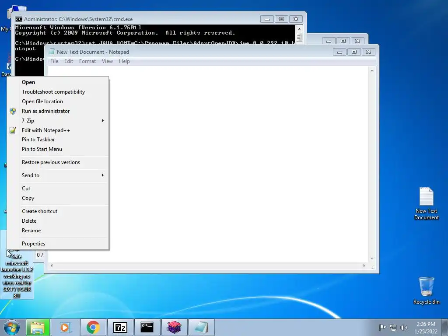Click the Notepad vertical scrollbar up arrow
448x336 pixels.
pyautogui.click(x=372, y=70)
